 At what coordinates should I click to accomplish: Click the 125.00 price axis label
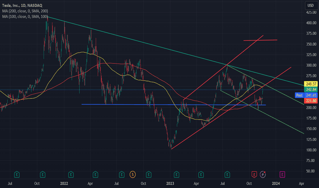click(311, 139)
